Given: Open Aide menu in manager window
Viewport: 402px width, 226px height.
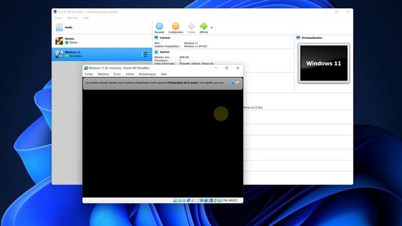Looking at the screenshot, I should (x=85, y=18).
